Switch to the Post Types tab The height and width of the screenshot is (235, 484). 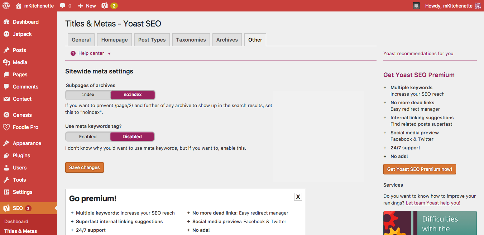[152, 40]
